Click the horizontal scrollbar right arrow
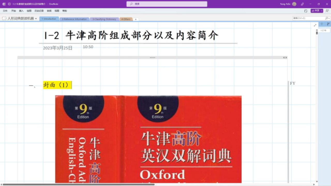 (x=314, y=184)
